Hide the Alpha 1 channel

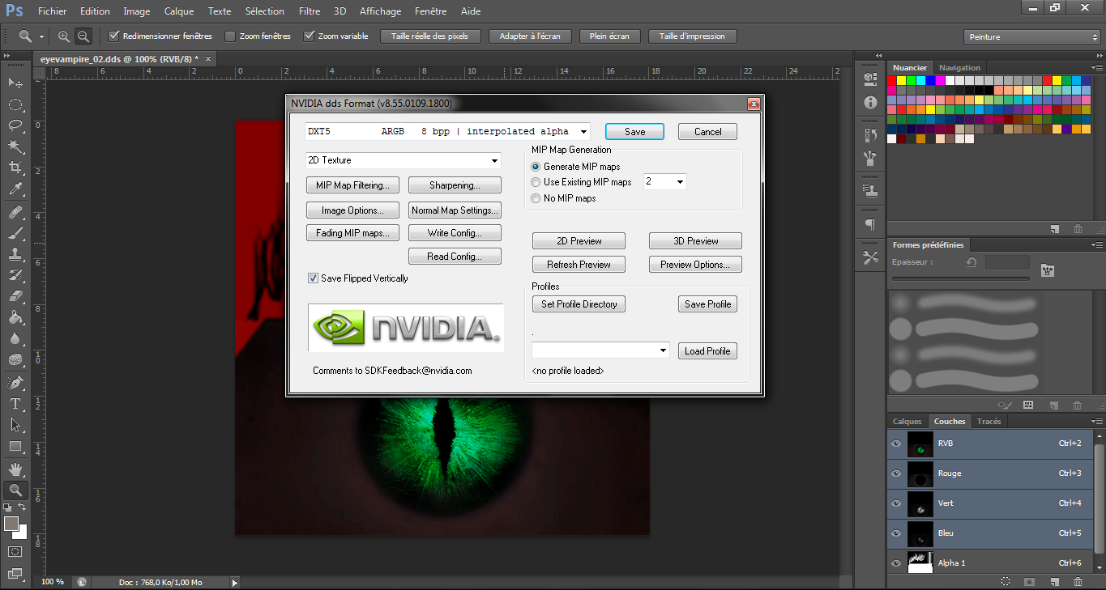[896, 562]
